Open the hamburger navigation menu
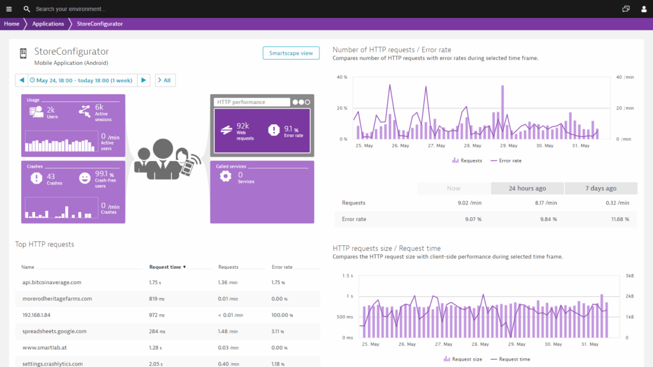Viewport: 653px width, 367px height. pos(8,9)
